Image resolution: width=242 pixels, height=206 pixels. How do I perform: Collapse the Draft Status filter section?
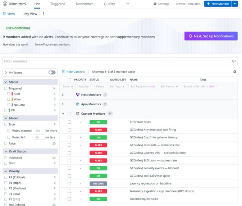(x=6, y=151)
